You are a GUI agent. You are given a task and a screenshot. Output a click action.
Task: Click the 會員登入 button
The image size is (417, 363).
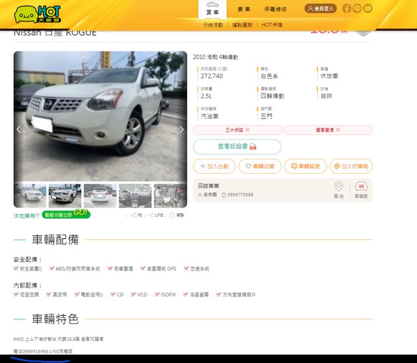click(320, 8)
